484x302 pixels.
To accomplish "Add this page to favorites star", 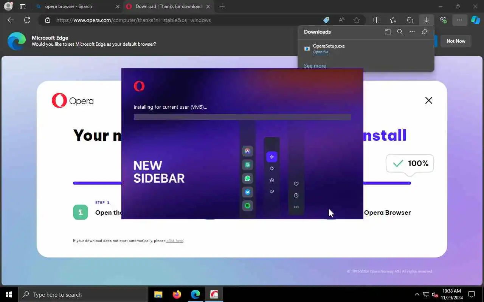I will tap(356, 20).
